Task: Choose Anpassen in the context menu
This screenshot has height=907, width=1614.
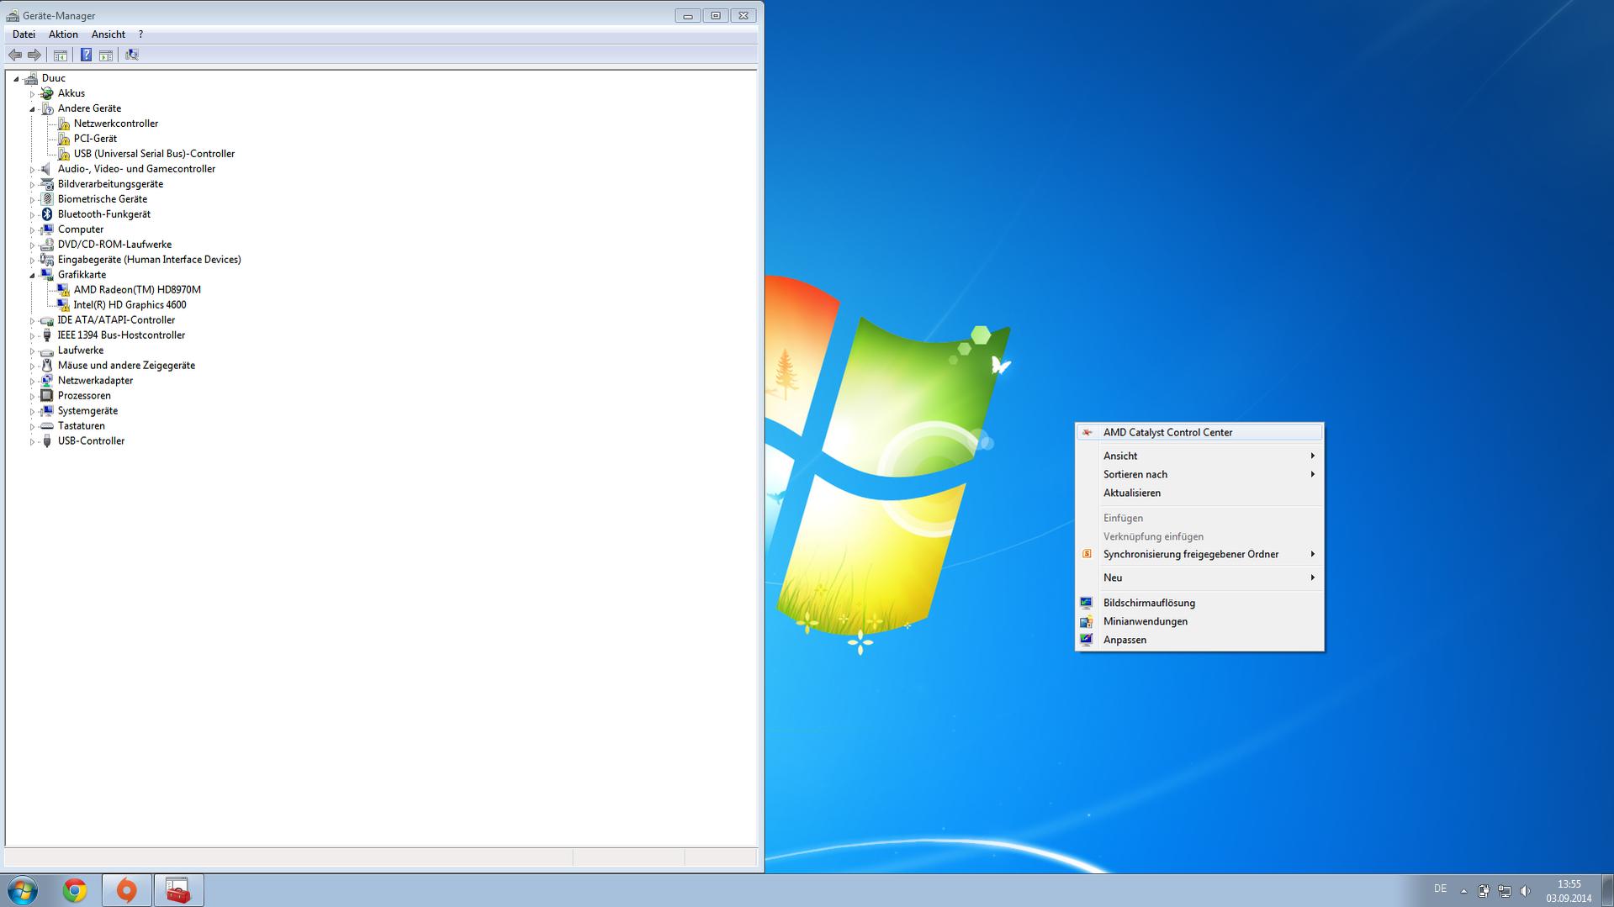Action: [1199, 641]
